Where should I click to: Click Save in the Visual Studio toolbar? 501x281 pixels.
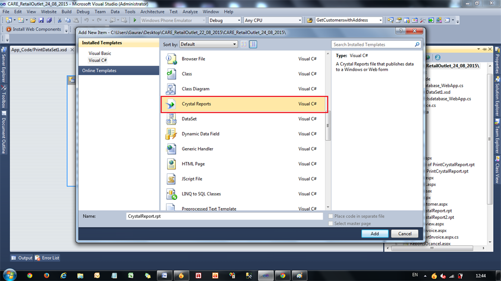click(x=41, y=21)
